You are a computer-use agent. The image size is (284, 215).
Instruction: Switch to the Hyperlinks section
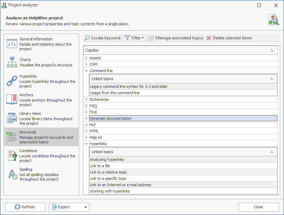click(41, 81)
